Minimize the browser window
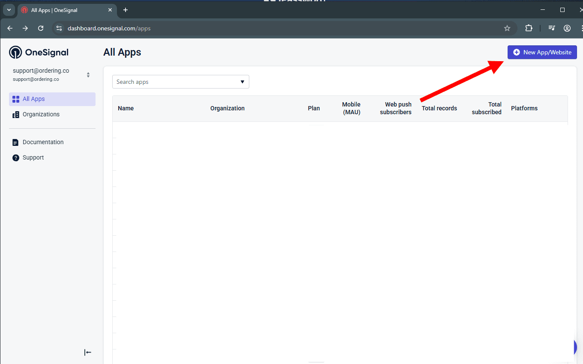The width and height of the screenshot is (583, 364). (543, 10)
